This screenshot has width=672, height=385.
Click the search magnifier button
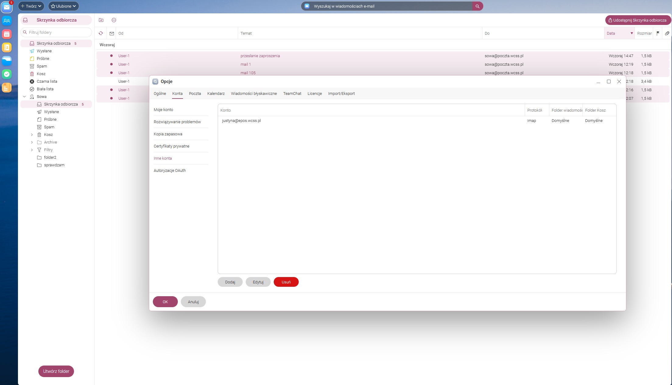(x=477, y=6)
